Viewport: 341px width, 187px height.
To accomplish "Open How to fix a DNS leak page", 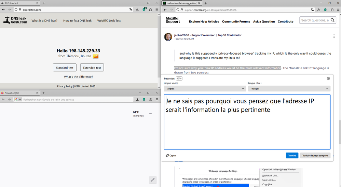I will coord(78,20).
